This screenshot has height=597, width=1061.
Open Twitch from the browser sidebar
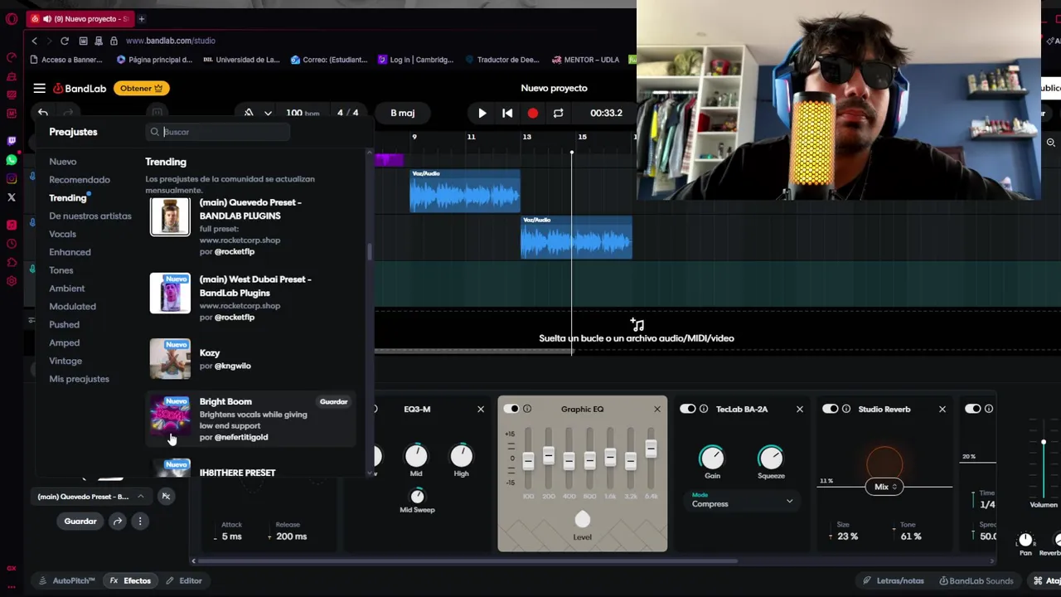pyautogui.click(x=11, y=141)
